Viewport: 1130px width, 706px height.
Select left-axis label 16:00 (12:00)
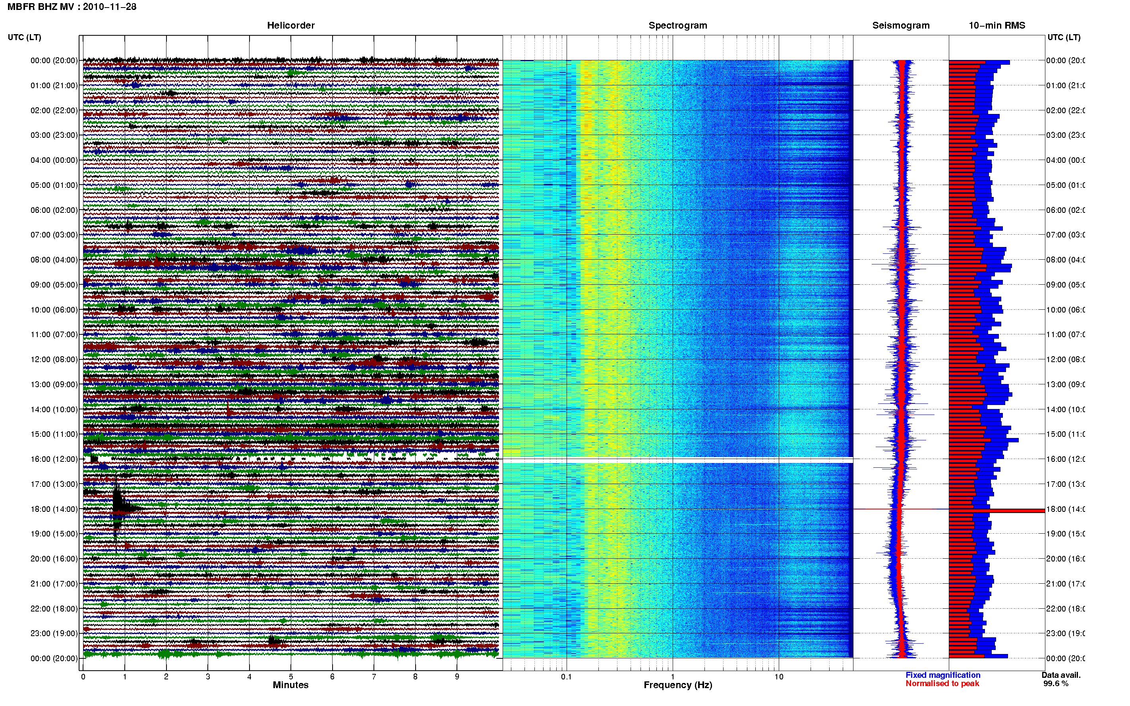[54, 459]
